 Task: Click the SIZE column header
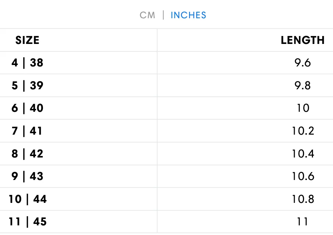coord(28,40)
